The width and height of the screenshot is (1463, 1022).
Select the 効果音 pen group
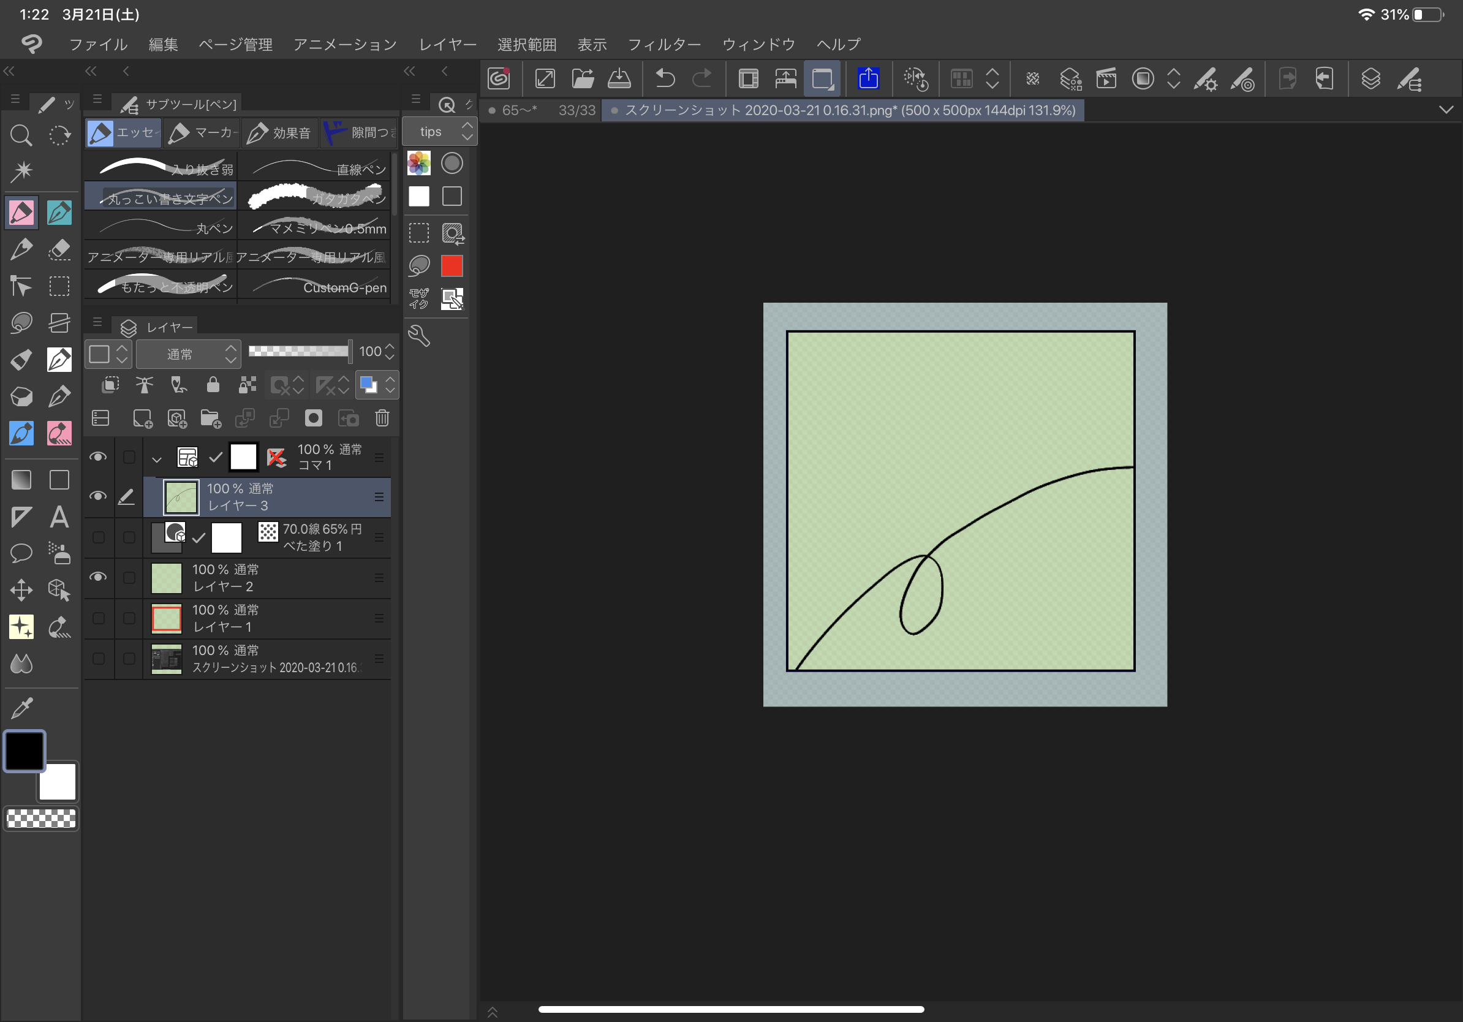[x=280, y=132]
